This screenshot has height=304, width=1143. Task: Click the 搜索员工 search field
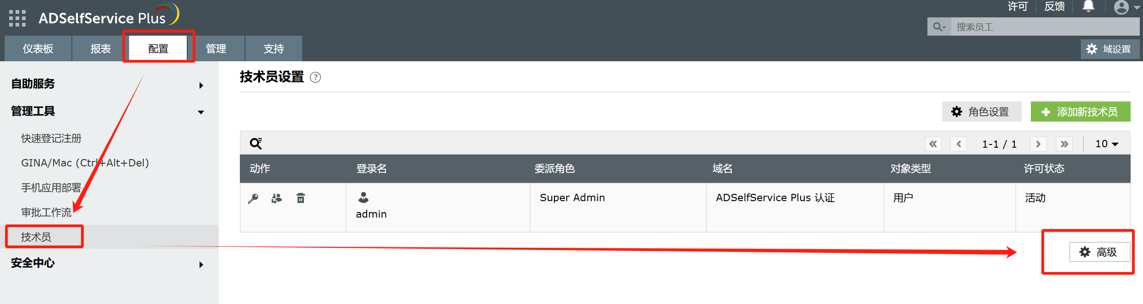(x=1044, y=27)
